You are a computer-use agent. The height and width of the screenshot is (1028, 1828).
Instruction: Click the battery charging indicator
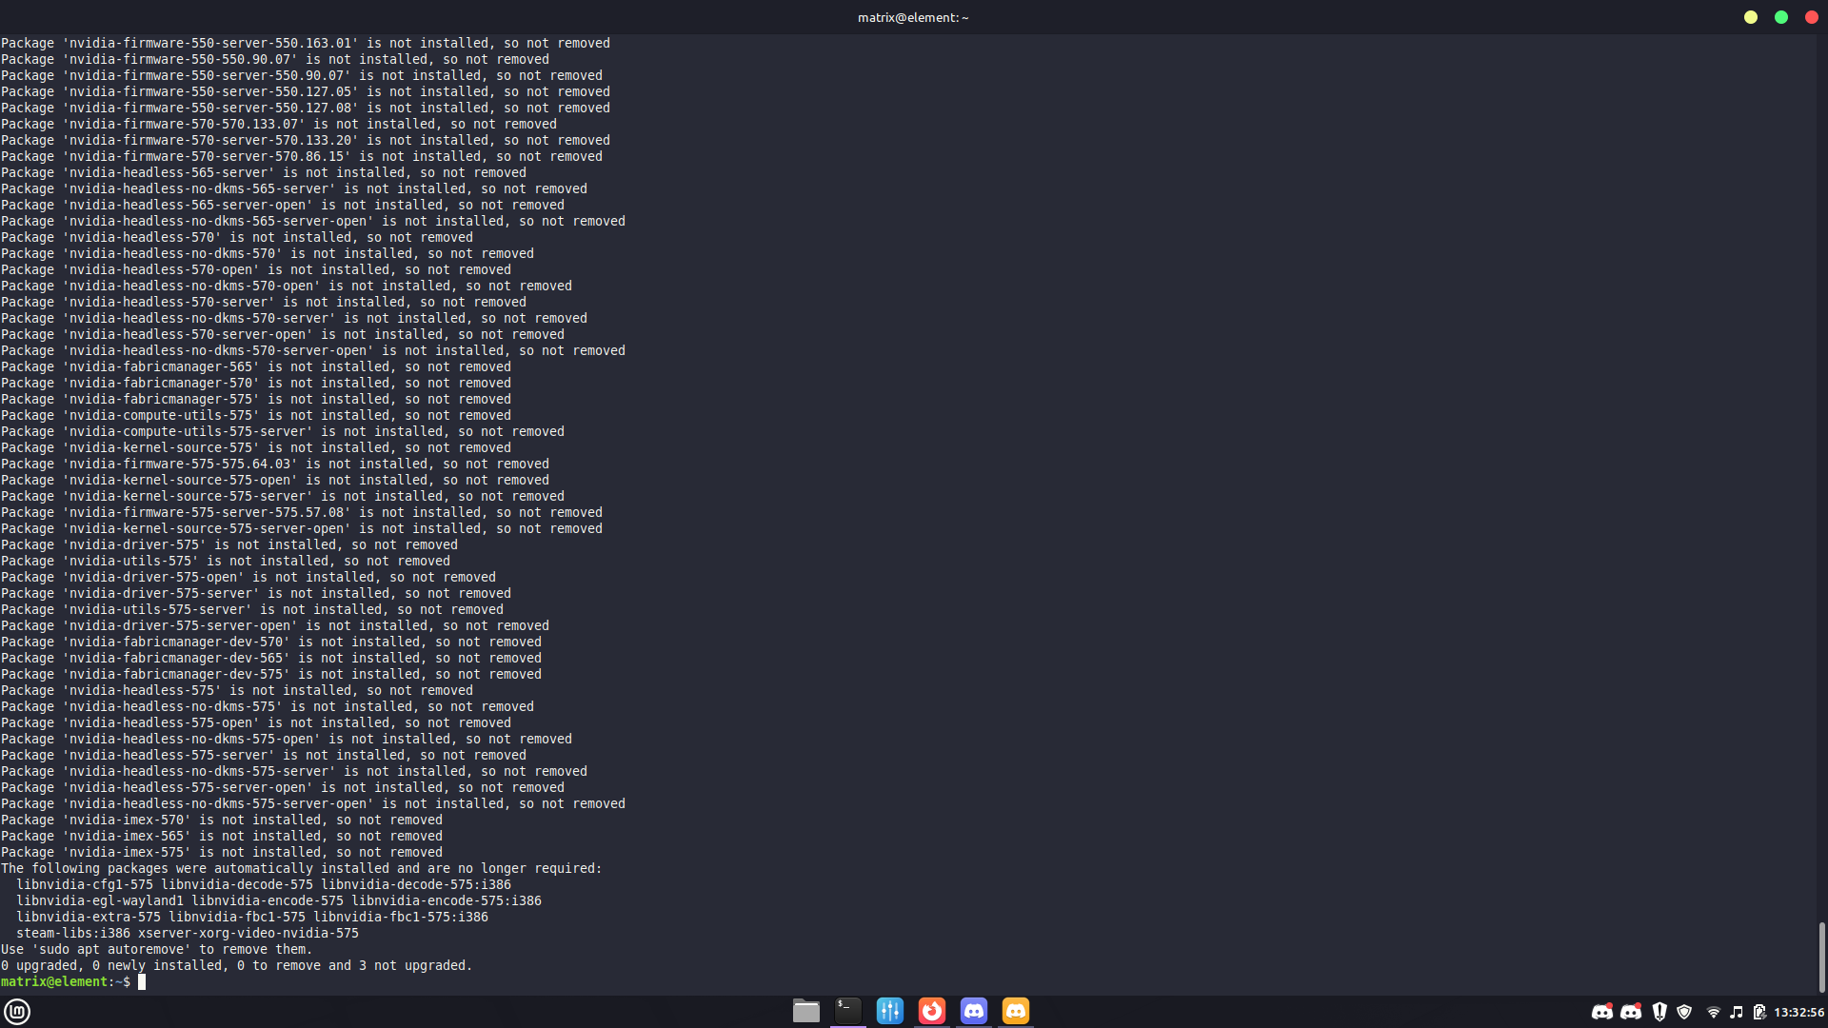(1759, 1012)
